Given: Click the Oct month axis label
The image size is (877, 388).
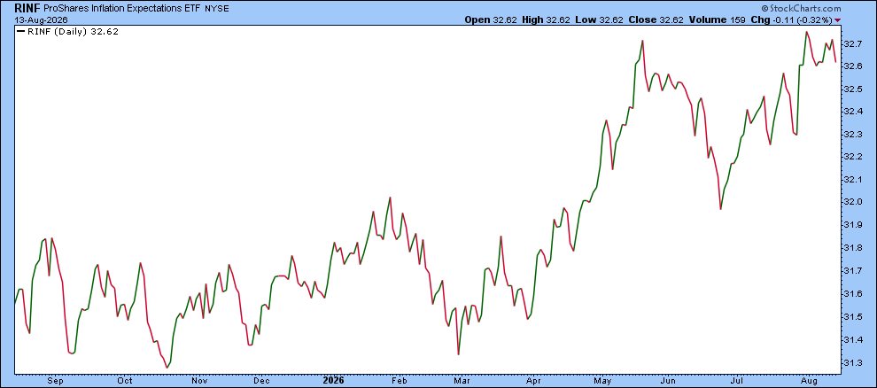Looking at the screenshot, I should tap(125, 380).
